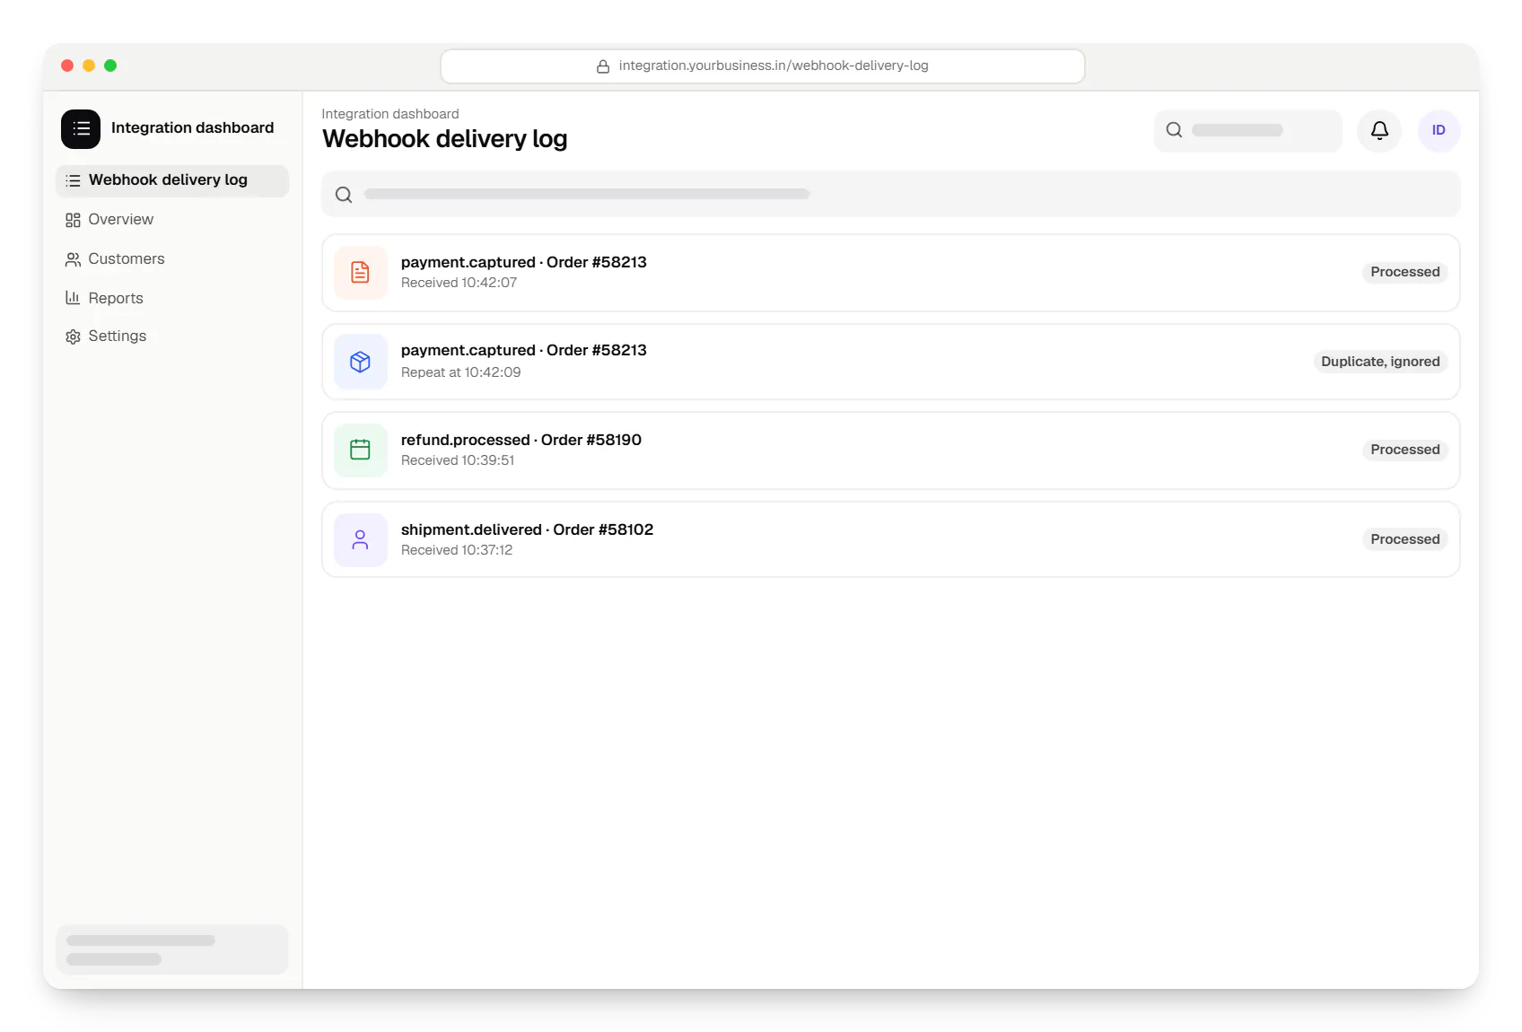This screenshot has width=1522, height=1032.
Task: Click the Integration dashboard sidebar title
Action: point(193,127)
